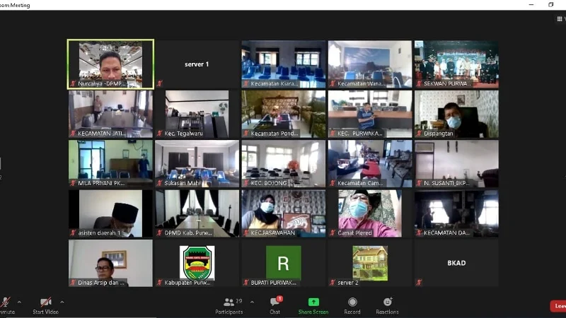Click the Dispangtan participant video
566x318 pixels.
pyautogui.click(x=456, y=114)
